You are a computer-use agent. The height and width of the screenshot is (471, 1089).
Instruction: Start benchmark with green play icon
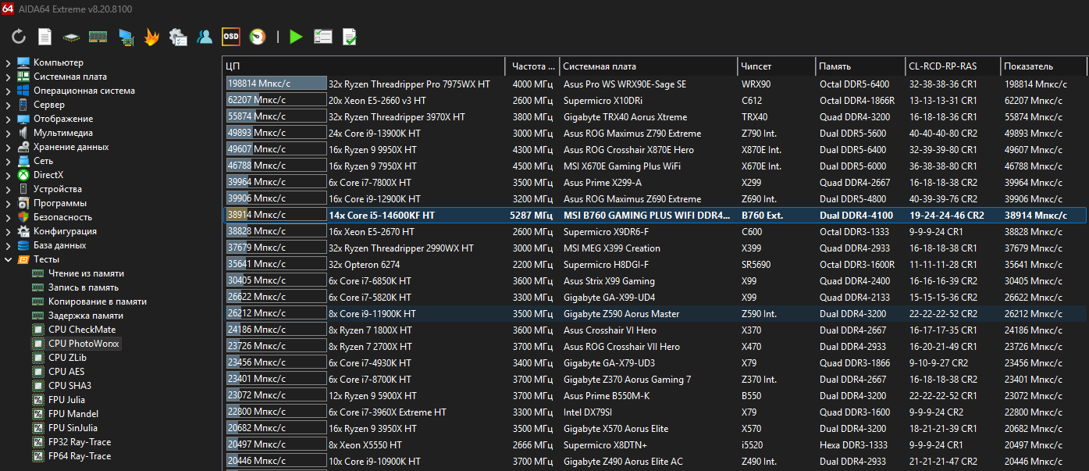pyautogui.click(x=296, y=36)
